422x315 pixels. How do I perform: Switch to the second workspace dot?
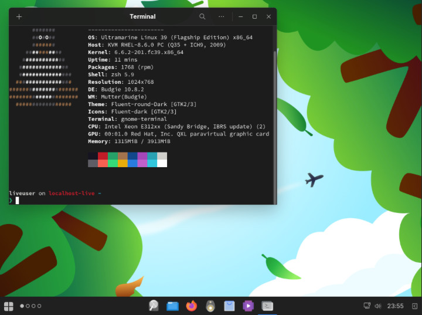pos(28,306)
